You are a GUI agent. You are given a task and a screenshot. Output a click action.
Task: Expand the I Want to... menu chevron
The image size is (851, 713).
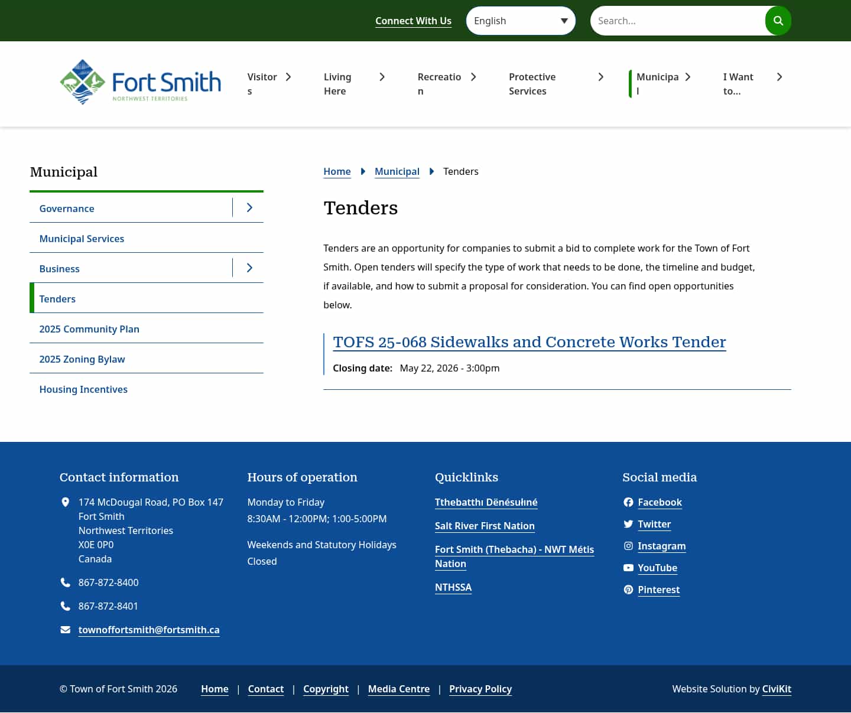pos(779,77)
